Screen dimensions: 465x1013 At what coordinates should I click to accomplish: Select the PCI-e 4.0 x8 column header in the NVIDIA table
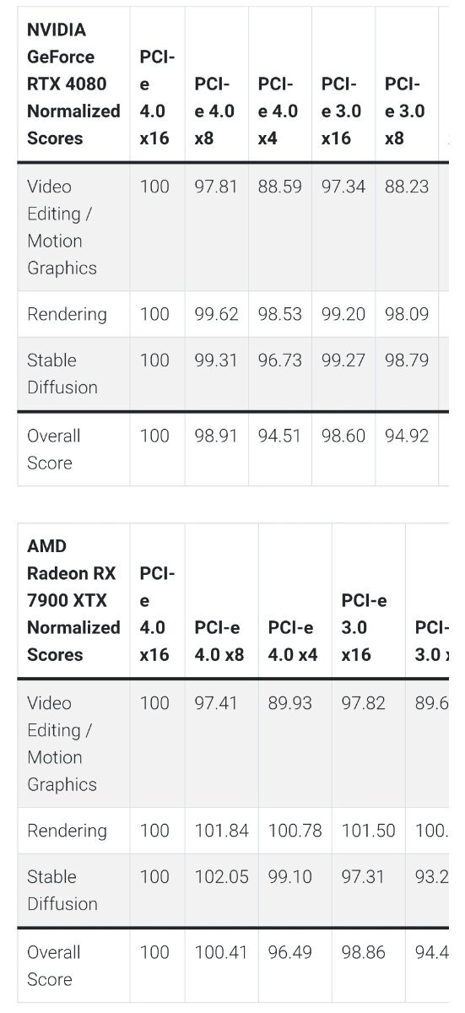[x=214, y=111]
